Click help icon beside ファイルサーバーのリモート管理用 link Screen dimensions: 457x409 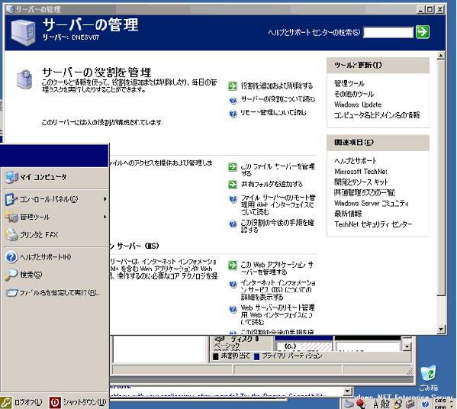click(x=233, y=199)
